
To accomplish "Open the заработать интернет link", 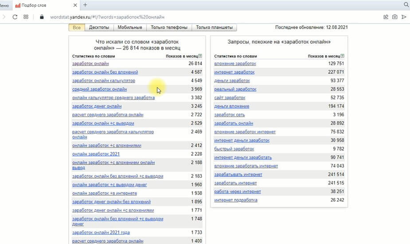I will coord(235,183).
